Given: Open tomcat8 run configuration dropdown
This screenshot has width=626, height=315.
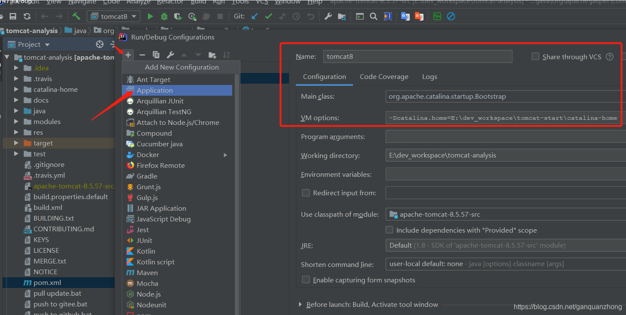Looking at the screenshot, I should tap(114, 16).
